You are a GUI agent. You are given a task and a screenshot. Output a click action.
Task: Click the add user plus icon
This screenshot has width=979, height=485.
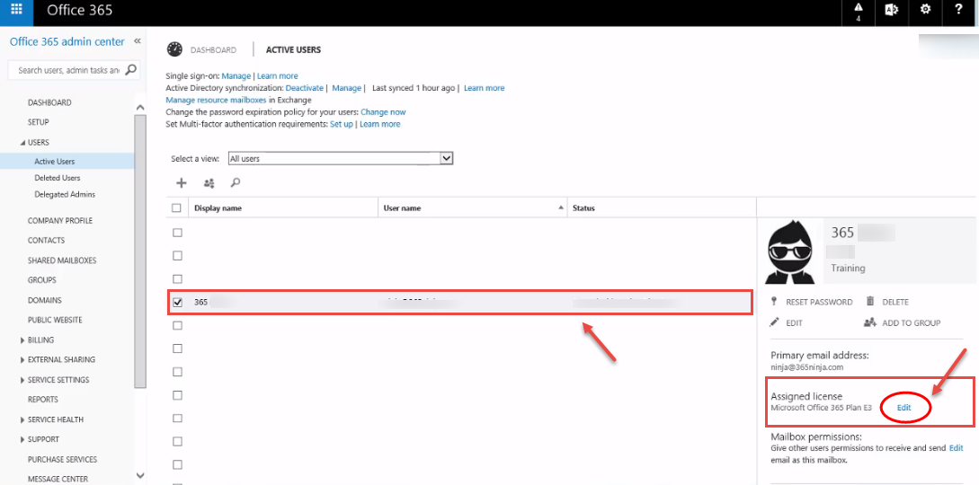pyautogui.click(x=181, y=182)
